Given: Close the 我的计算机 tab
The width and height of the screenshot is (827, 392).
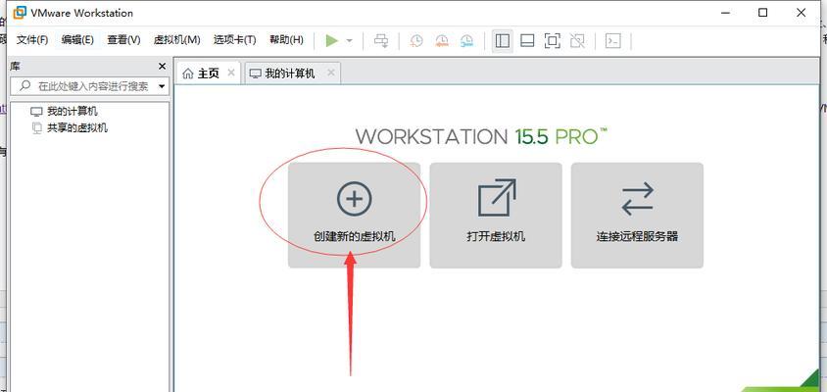Looking at the screenshot, I should (330, 73).
